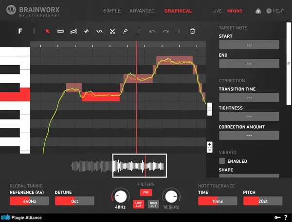Adjust the REFERENCE (A4) 440Hz slider
Viewport: 292px width, 222px height.
(29, 201)
